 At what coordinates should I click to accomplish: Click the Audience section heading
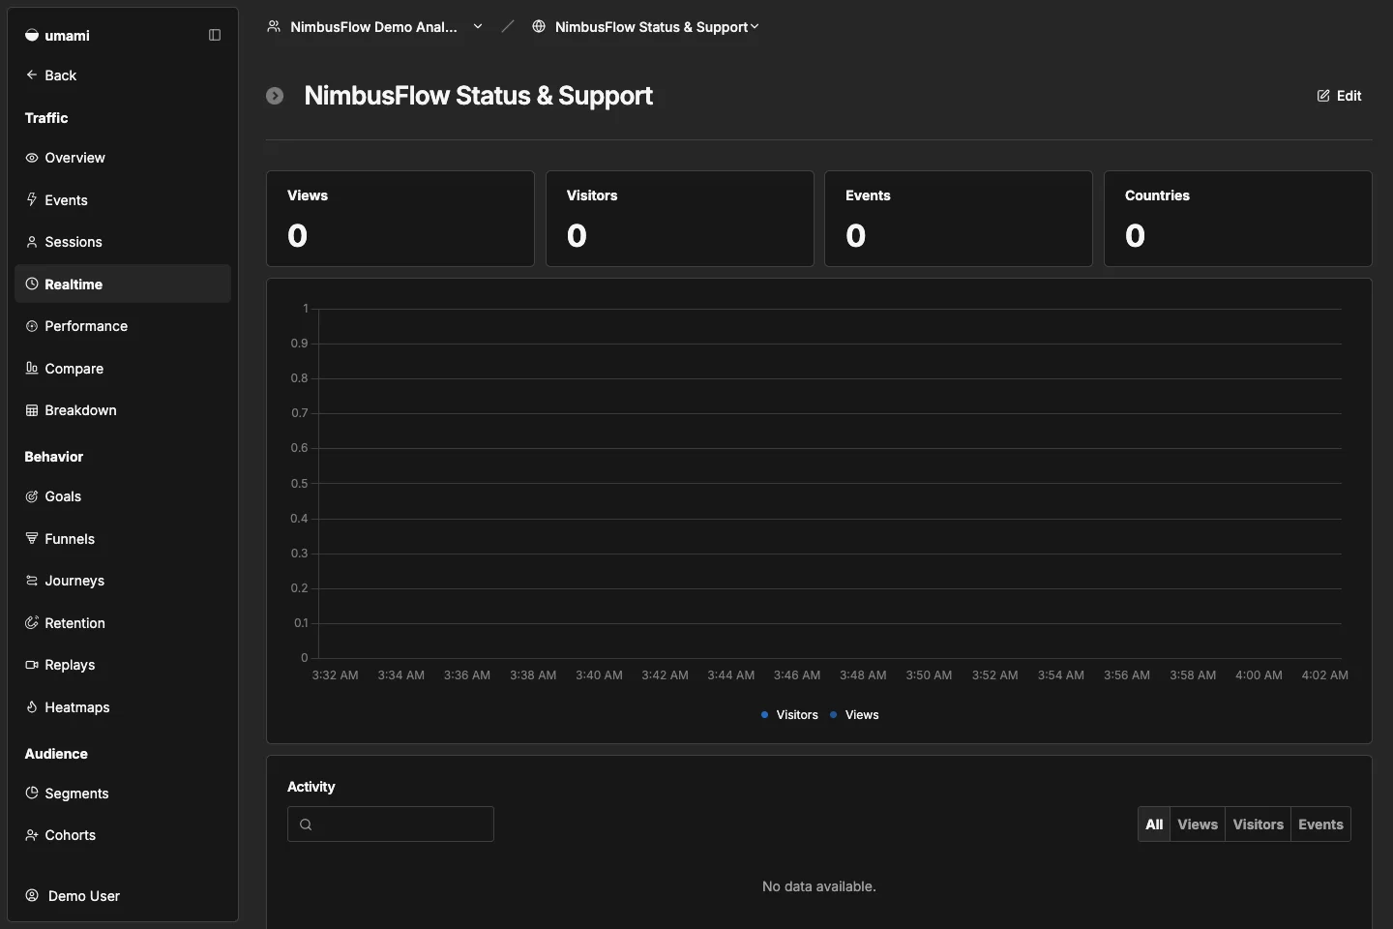click(x=56, y=754)
